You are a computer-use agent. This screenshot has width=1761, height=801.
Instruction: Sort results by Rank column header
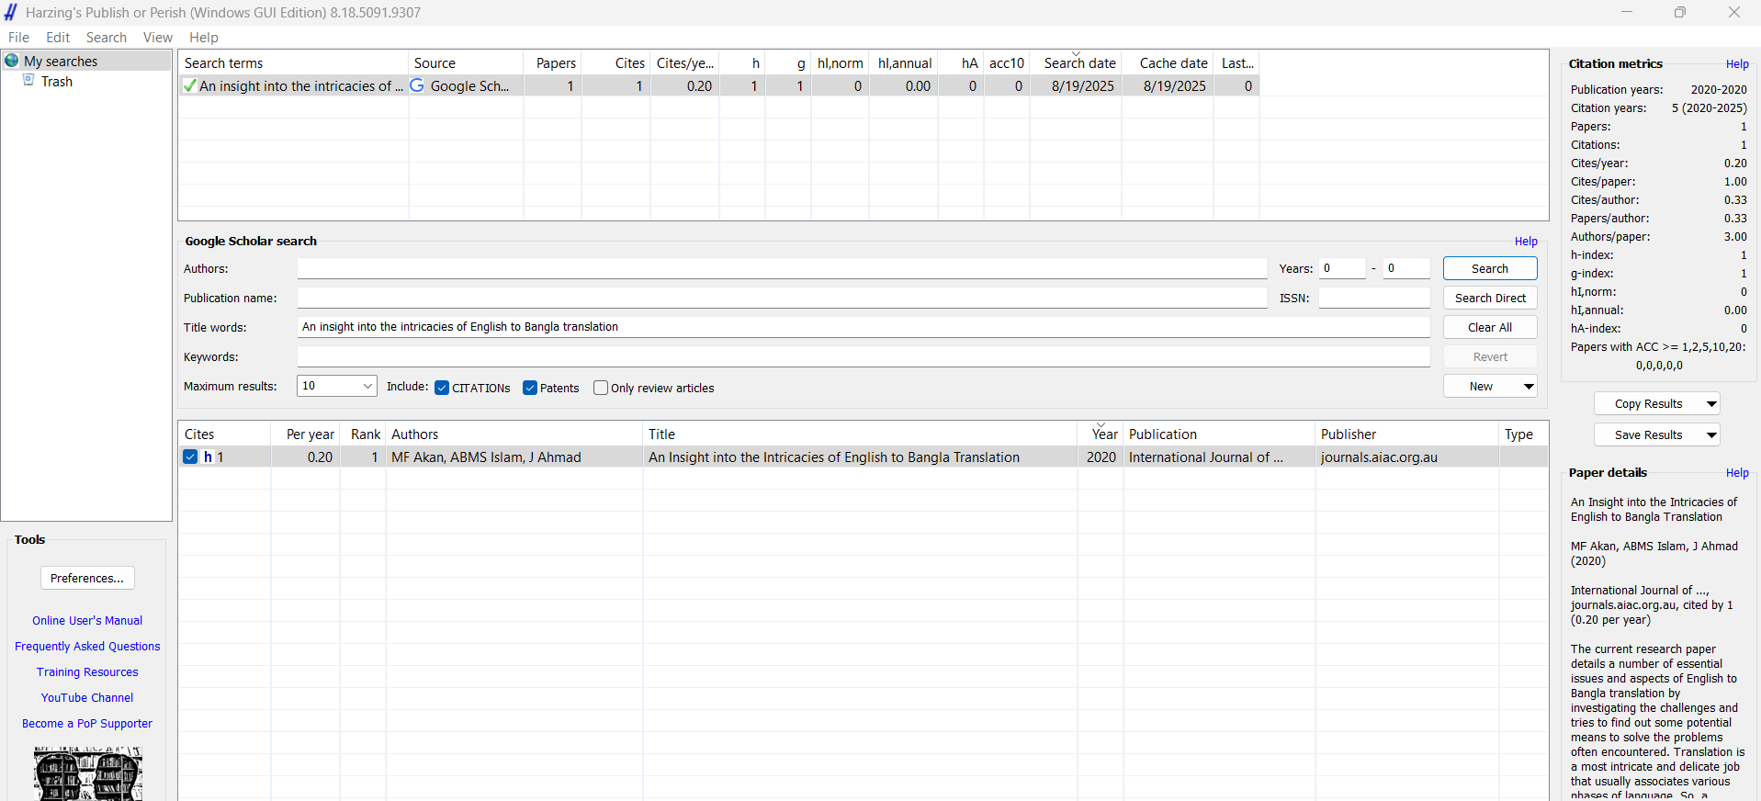tap(364, 434)
